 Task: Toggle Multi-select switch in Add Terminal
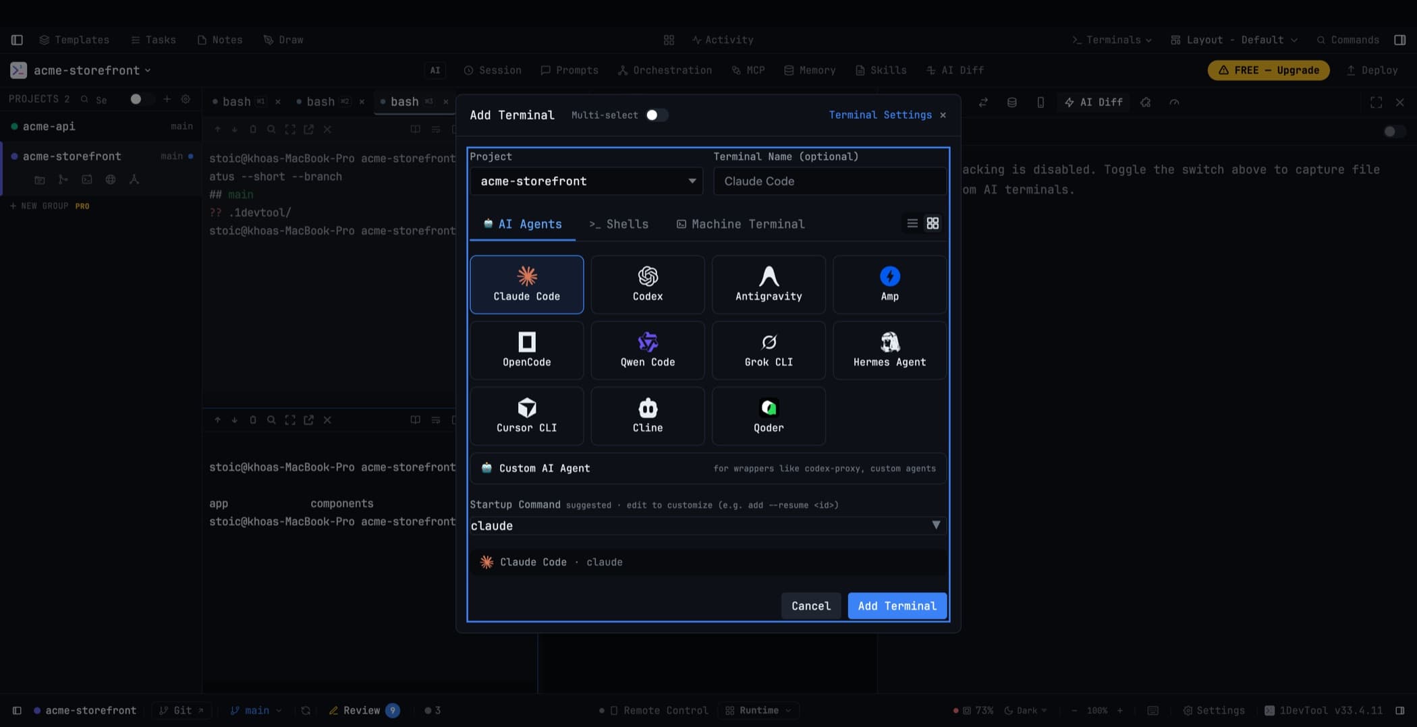point(656,115)
